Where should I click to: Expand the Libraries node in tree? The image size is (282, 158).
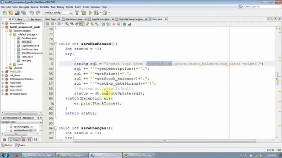7,68
